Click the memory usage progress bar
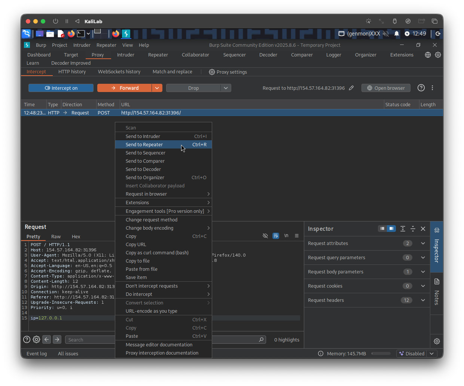Viewport: 464px width, 386px height. [x=381, y=353]
